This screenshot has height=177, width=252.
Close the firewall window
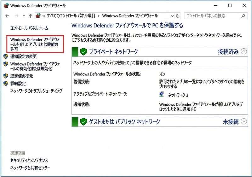point(244,5)
